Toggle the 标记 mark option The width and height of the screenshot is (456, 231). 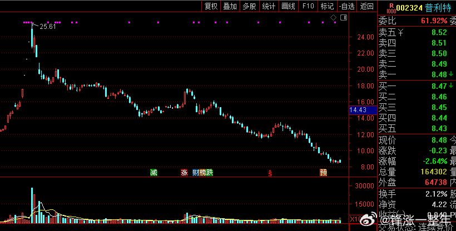click(327, 7)
